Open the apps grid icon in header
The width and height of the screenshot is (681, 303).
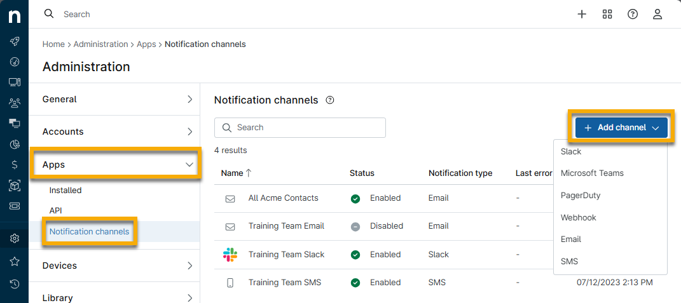click(607, 14)
